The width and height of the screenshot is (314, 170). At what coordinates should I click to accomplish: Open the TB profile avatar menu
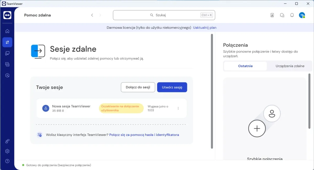point(302,15)
